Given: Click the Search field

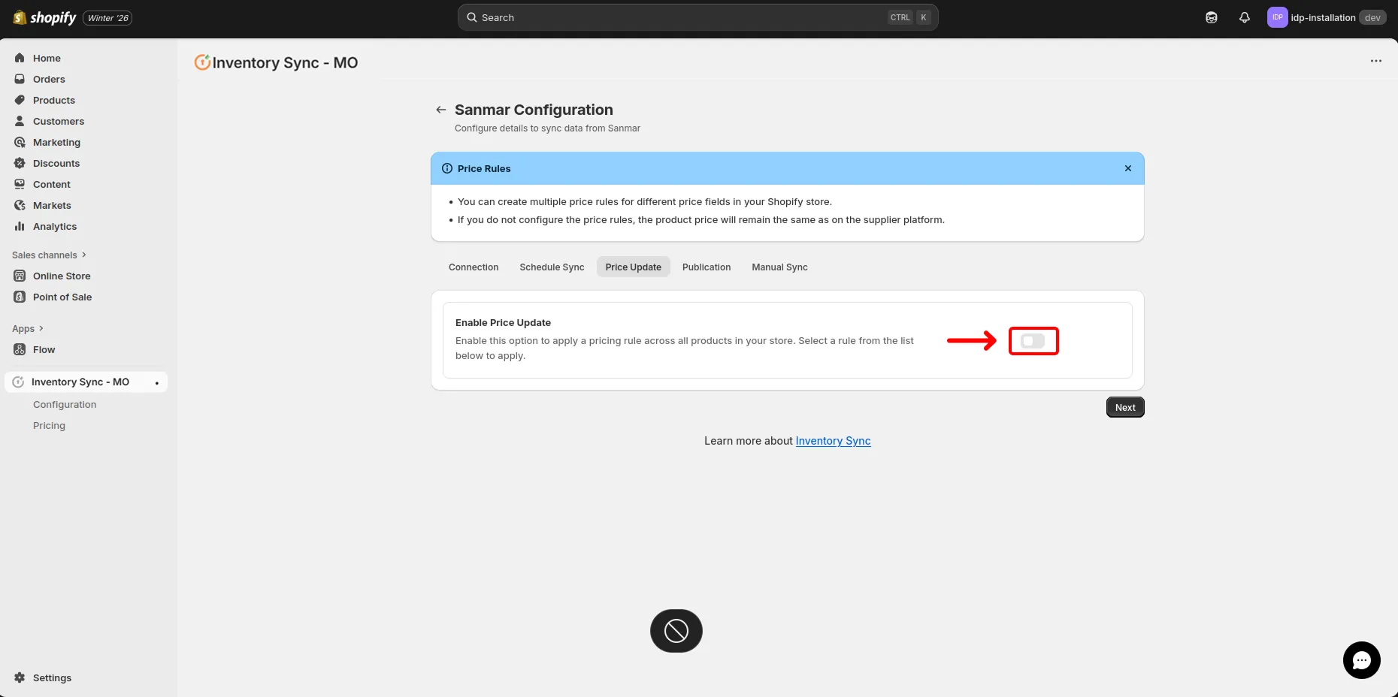Looking at the screenshot, I should coord(697,17).
